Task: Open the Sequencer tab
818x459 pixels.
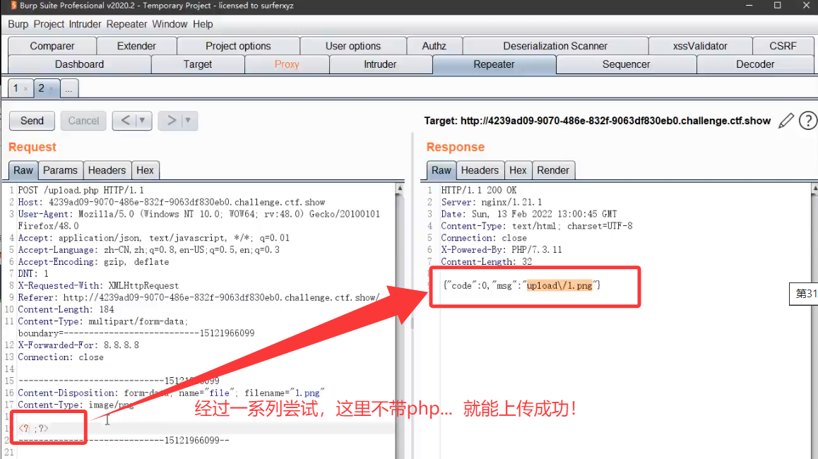Action: (x=626, y=64)
